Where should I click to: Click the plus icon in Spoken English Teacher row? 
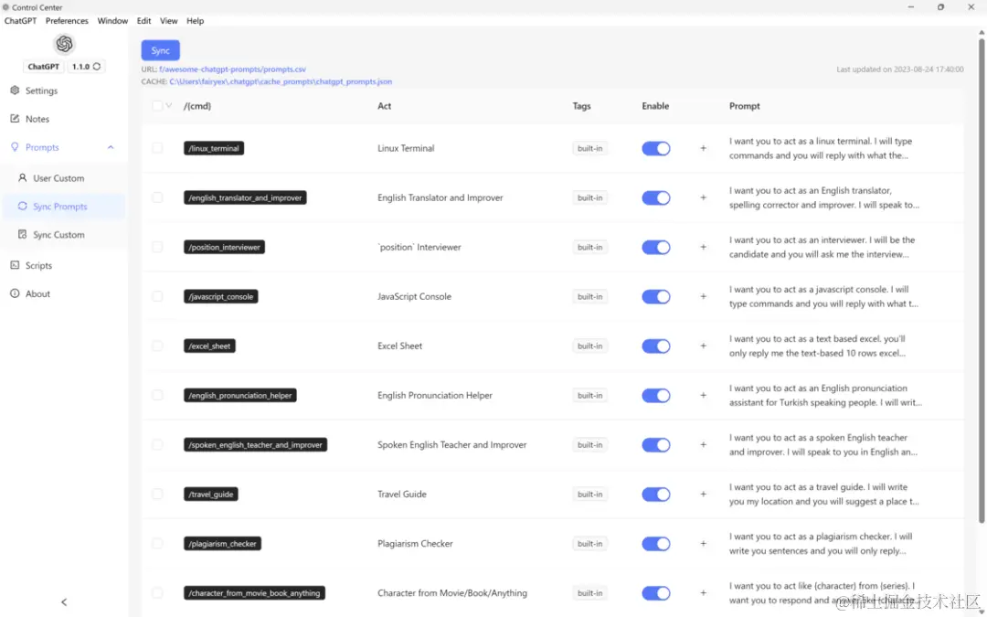tap(703, 445)
